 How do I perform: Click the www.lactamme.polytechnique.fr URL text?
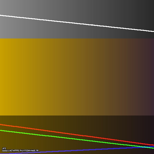(x=20, y=150)
